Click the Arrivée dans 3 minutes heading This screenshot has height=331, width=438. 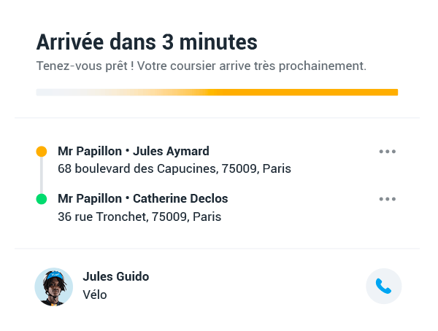point(147,42)
